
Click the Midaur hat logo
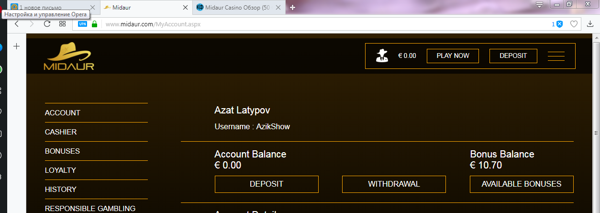point(69,56)
